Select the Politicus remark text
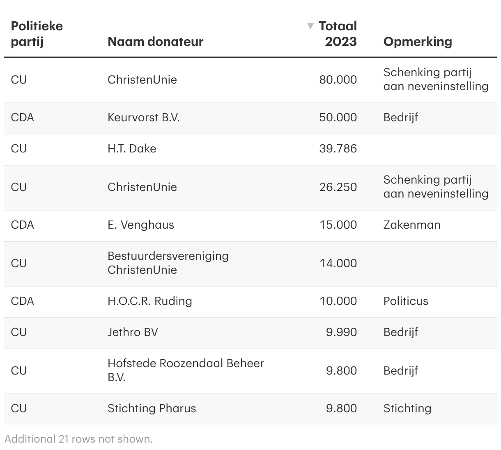 coord(405,301)
